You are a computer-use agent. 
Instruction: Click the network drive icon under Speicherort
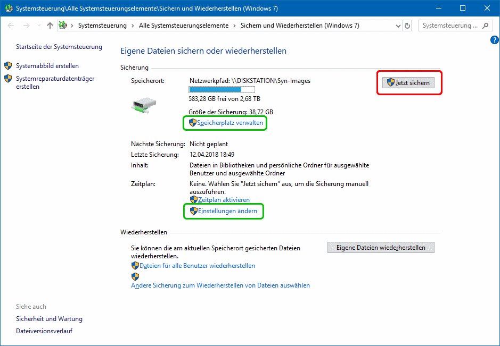click(x=143, y=105)
